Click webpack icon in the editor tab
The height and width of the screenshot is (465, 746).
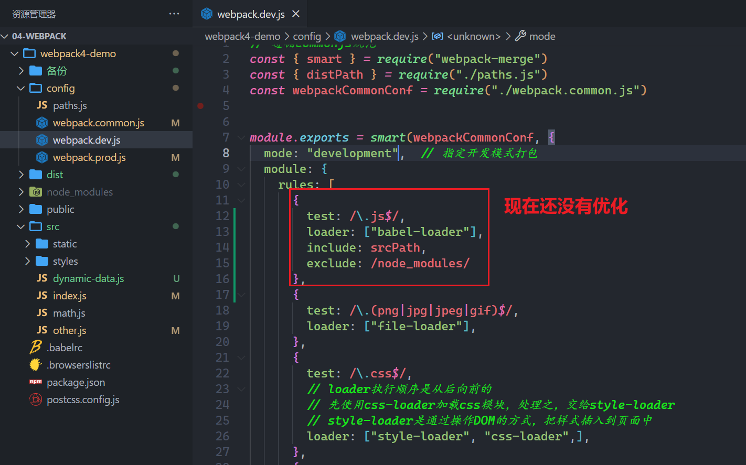tap(207, 14)
